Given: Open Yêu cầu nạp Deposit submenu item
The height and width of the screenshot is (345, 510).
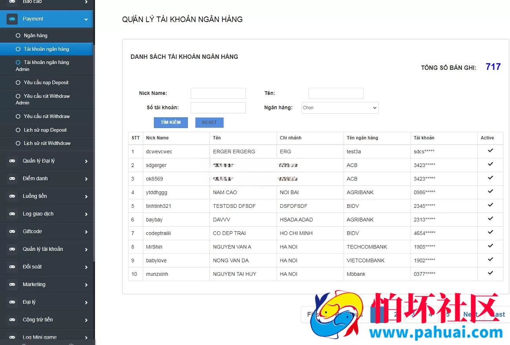Looking at the screenshot, I should [x=46, y=83].
